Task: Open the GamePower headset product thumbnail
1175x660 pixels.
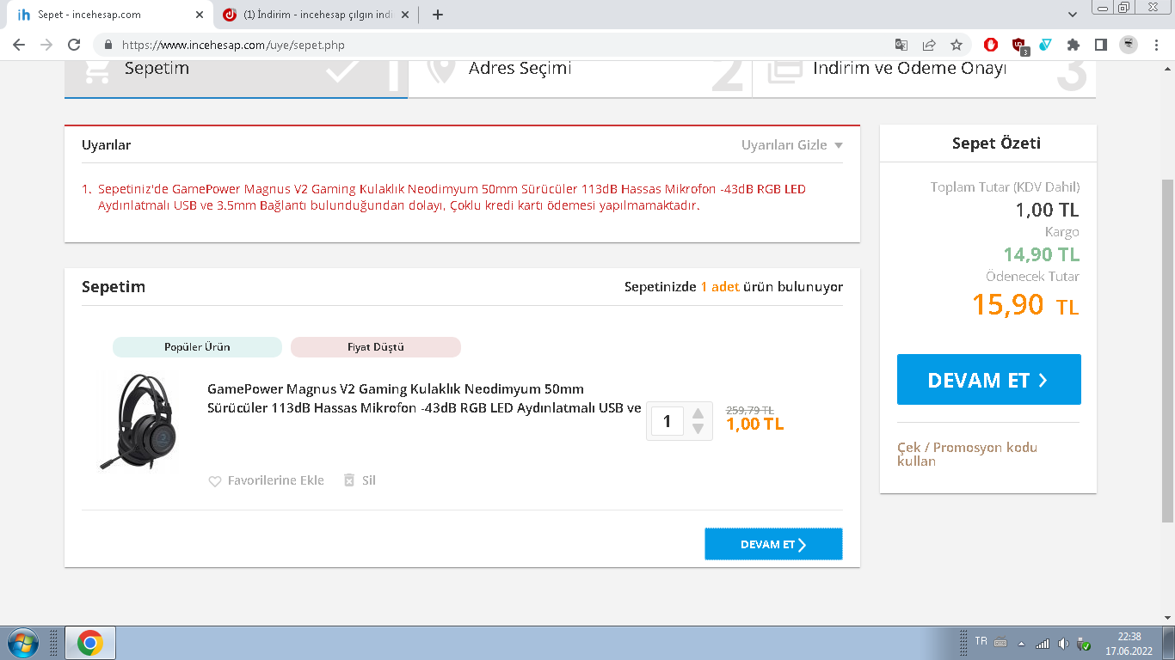Action: [140, 422]
